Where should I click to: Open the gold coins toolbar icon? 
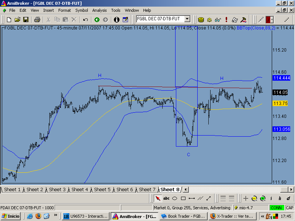click(201, 20)
